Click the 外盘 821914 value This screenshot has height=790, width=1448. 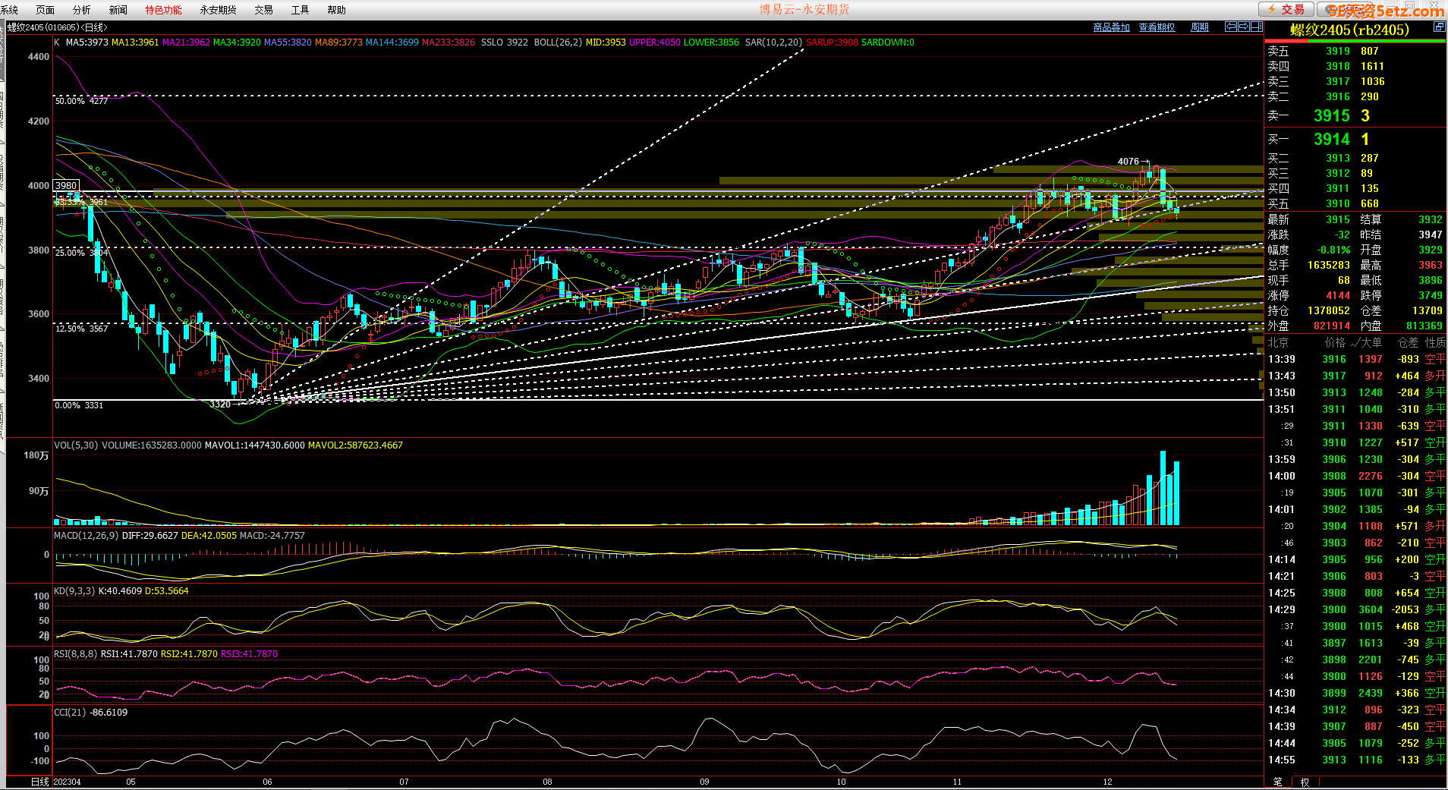point(1332,326)
